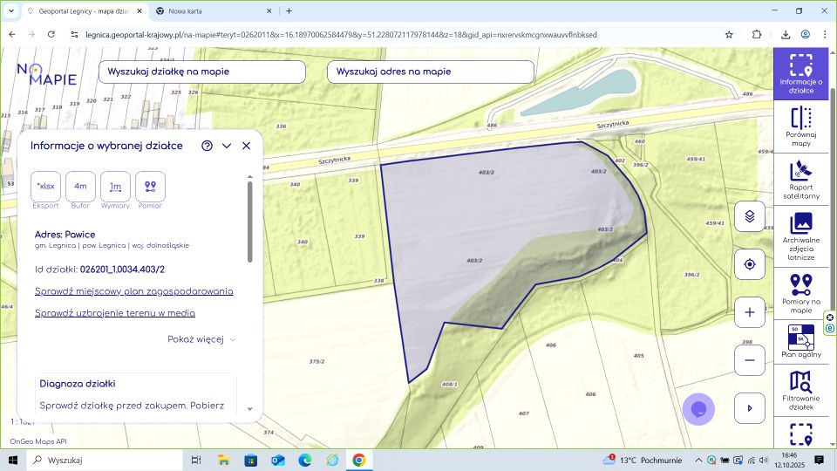Center map on my location
This screenshot has height=471, width=837.
tap(749, 264)
